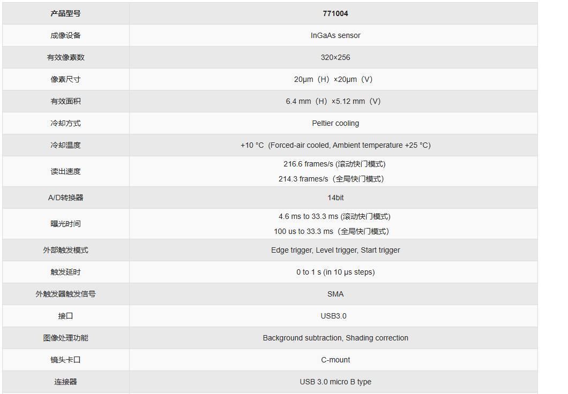Select the 触发延时 row label
The height and width of the screenshot is (394, 568).
[x=65, y=272]
